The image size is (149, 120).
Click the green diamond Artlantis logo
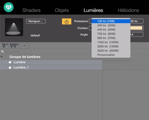tap(9, 7)
